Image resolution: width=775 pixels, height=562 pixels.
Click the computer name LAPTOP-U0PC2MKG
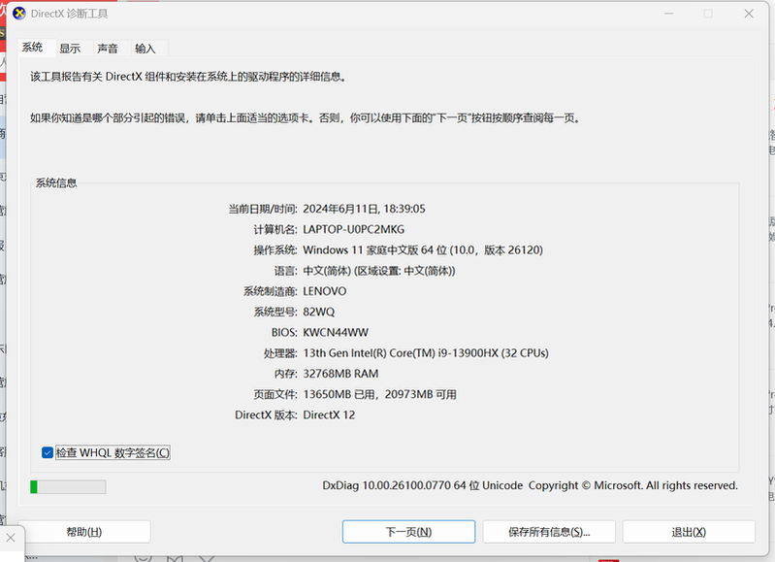pos(353,229)
